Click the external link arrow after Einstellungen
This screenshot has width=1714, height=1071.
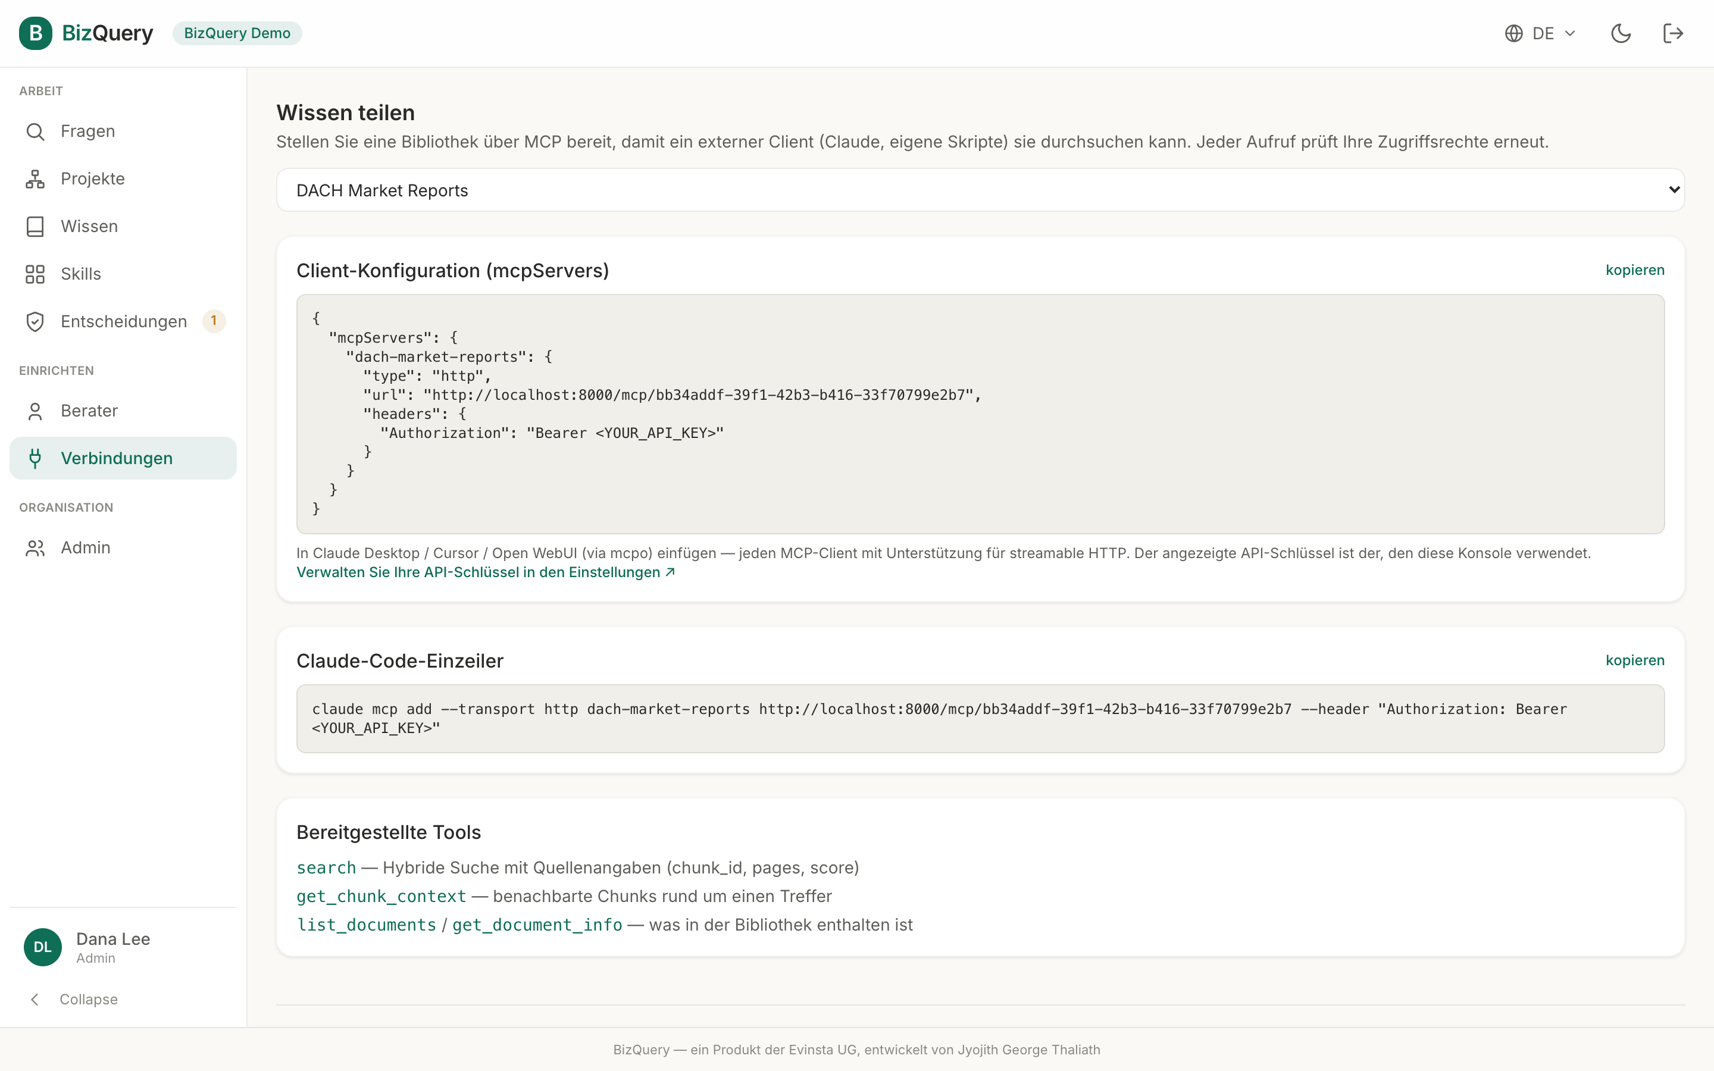tap(670, 572)
